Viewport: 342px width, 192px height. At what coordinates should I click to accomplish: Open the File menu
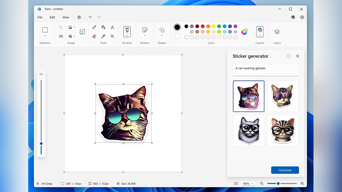click(x=40, y=17)
